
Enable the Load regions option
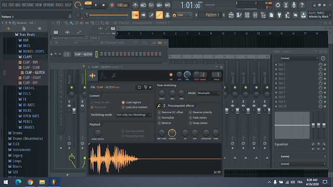[x=131, y=102]
